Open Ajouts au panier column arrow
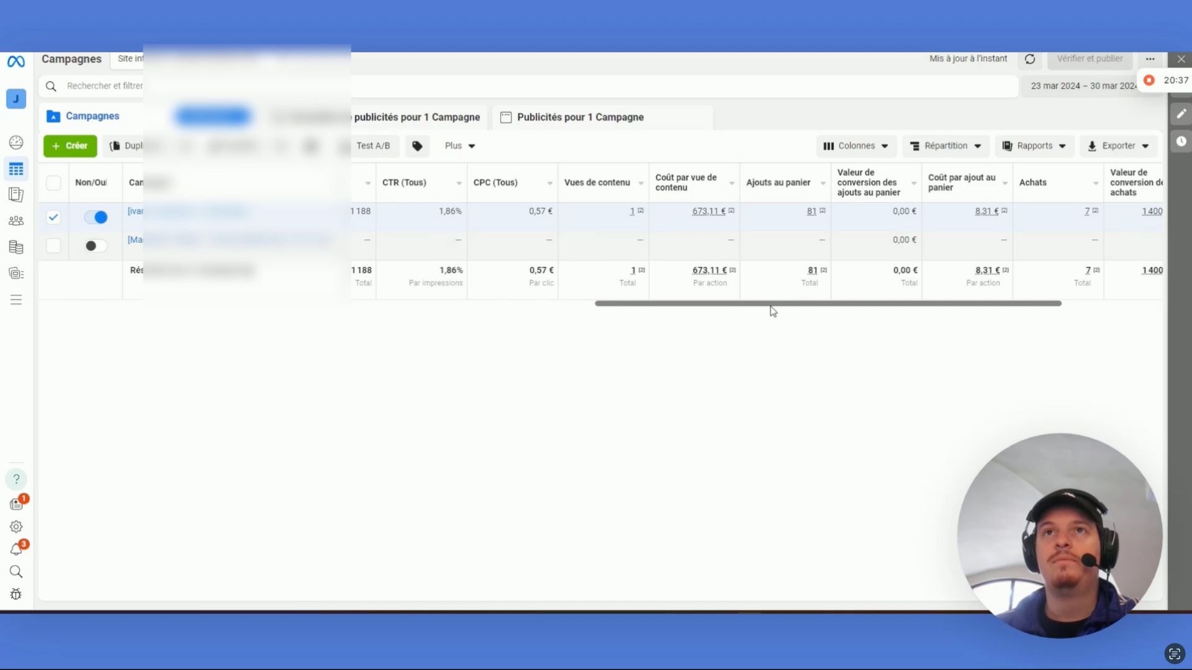 [823, 183]
